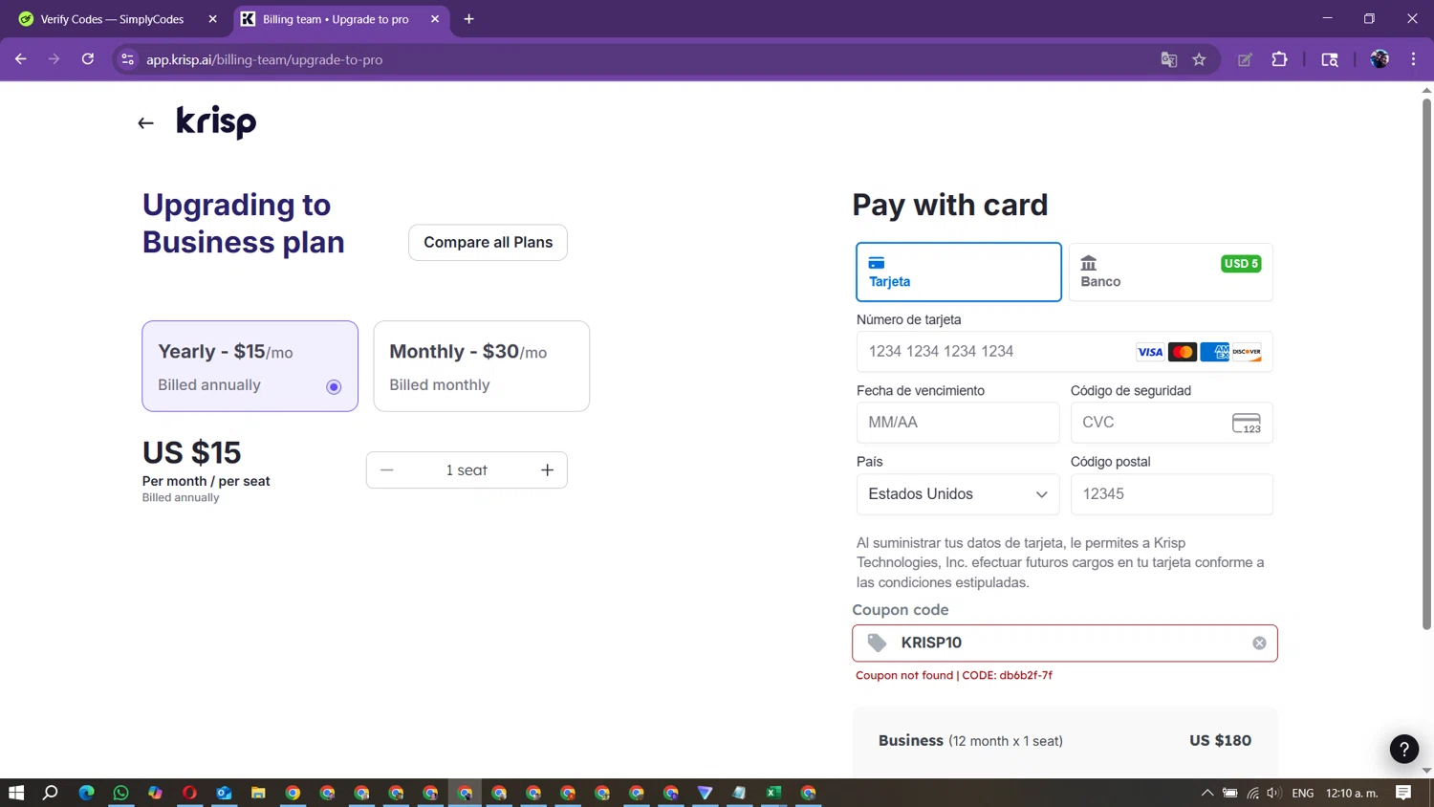
Task: Bookmark this page with the star
Action: pos(1199,59)
